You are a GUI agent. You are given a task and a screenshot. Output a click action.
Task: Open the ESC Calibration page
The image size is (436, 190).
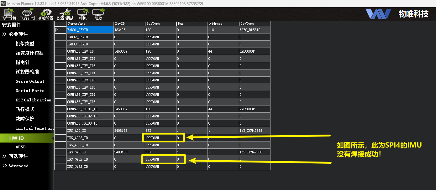point(34,100)
